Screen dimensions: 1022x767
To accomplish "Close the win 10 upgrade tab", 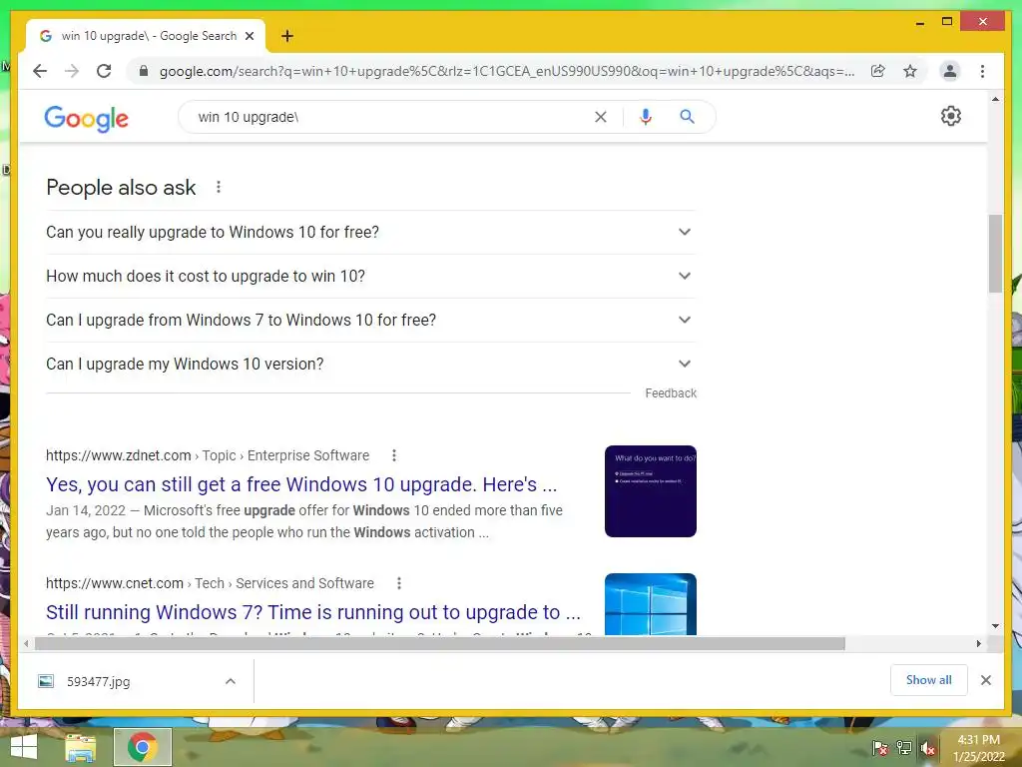I will click(249, 36).
